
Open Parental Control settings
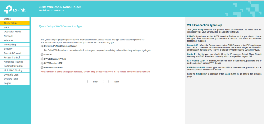[x=12, y=53]
